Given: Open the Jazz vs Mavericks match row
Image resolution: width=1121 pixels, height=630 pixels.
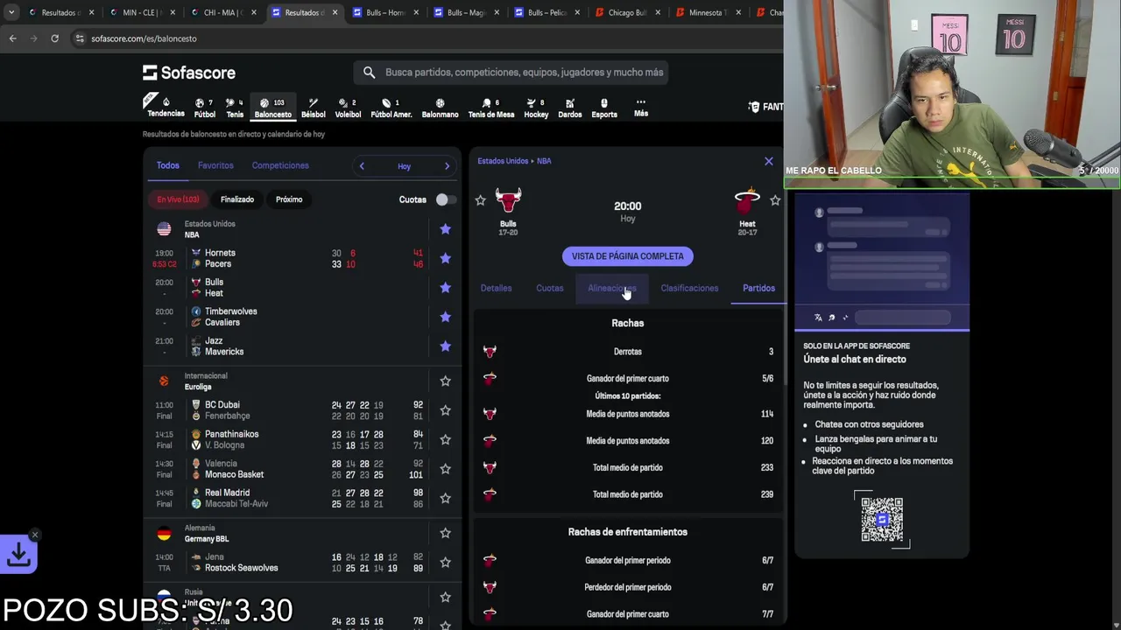Looking at the screenshot, I should 303,346.
